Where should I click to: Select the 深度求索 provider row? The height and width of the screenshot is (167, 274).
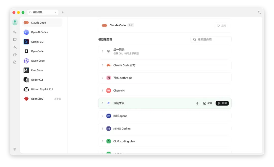click(x=165, y=103)
